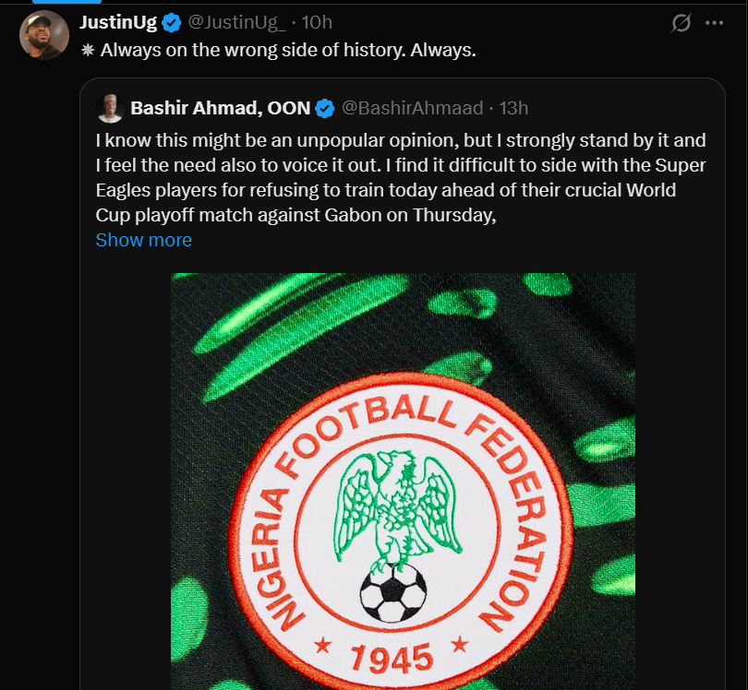Click the "Always on the wrong side" post text

coord(288,50)
